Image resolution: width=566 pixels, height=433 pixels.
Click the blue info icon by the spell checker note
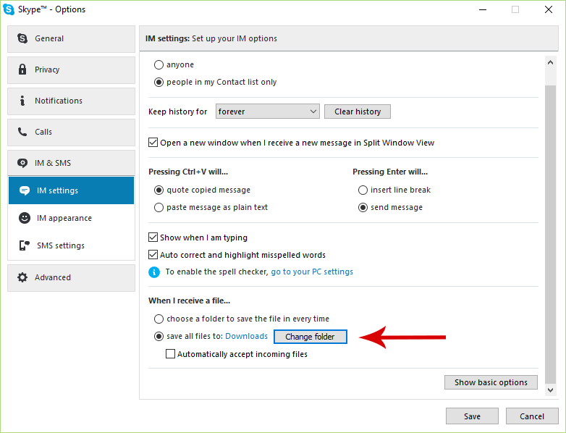154,272
